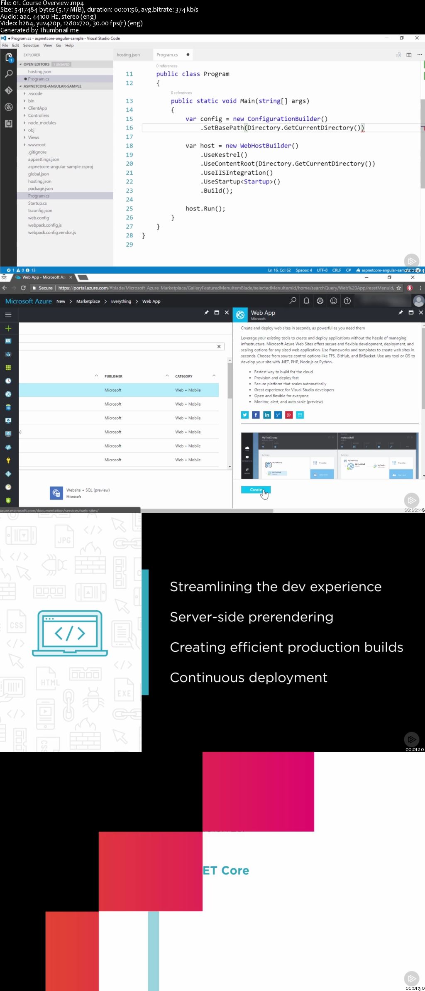425x991 pixels.
Task: Maximize the Web App blade
Action: pos(411,313)
